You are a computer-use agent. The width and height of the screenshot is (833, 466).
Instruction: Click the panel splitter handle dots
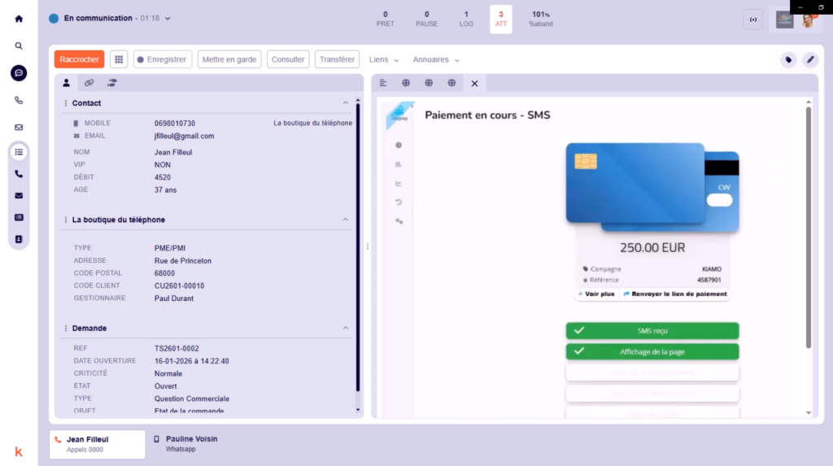click(368, 246)
